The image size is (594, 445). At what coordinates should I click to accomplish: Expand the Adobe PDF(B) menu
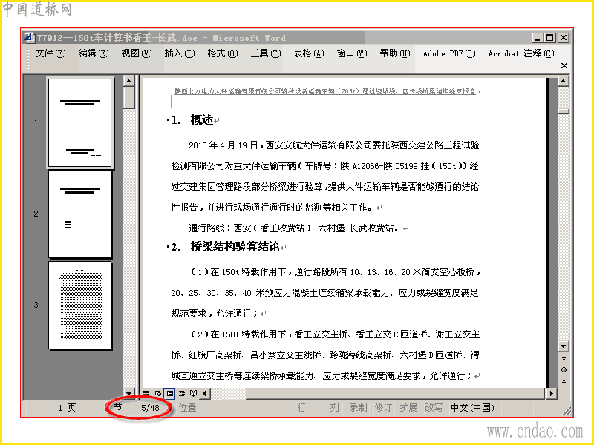click(449, 53)
